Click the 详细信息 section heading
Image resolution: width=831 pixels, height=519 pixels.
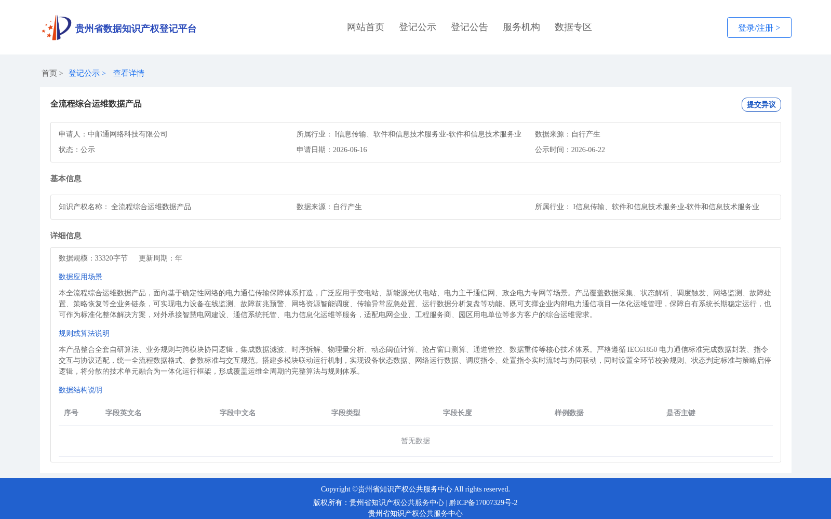(x=66, y=236)
